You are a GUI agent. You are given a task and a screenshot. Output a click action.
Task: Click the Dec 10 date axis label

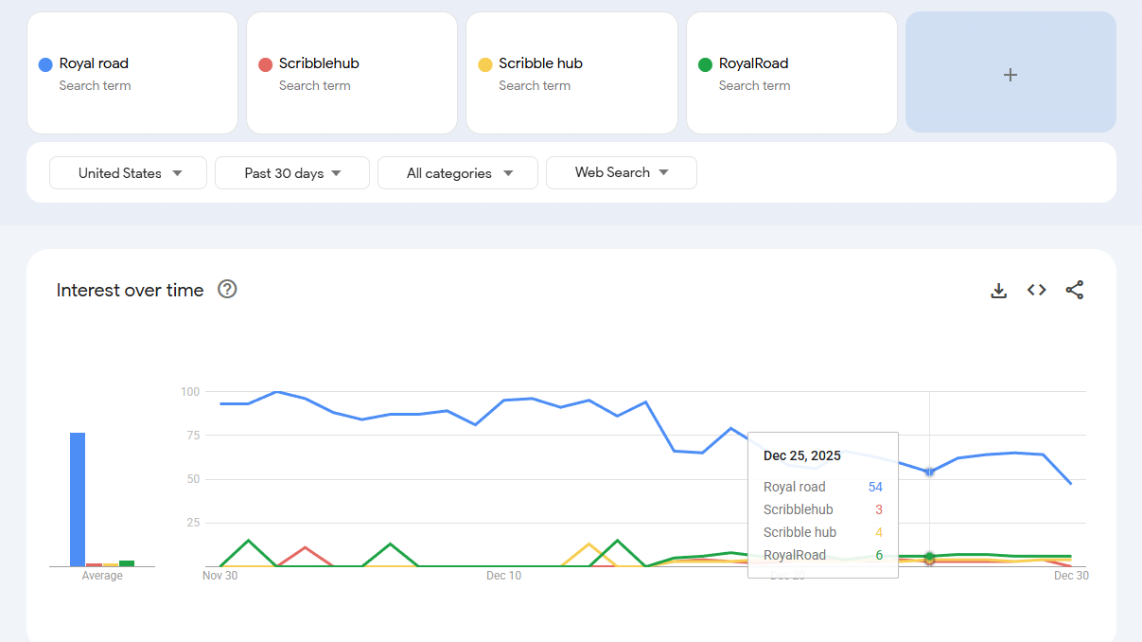[x=503, y=575]
